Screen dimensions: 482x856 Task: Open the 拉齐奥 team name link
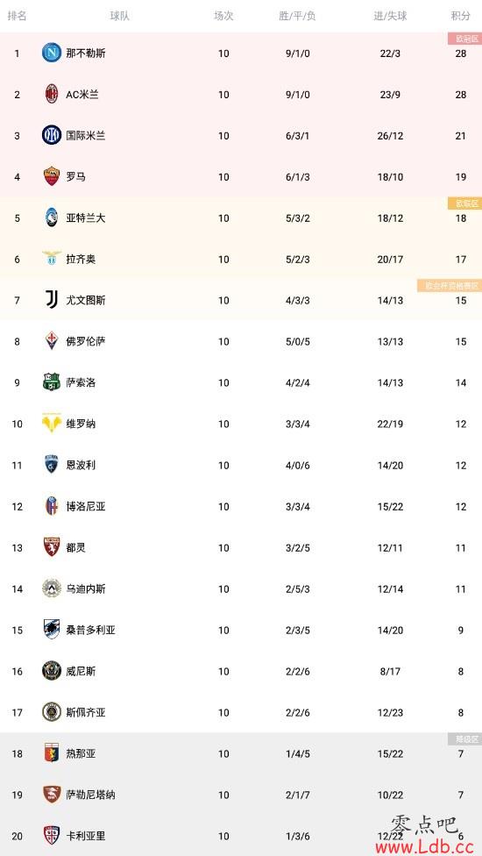tap(81, 259)
